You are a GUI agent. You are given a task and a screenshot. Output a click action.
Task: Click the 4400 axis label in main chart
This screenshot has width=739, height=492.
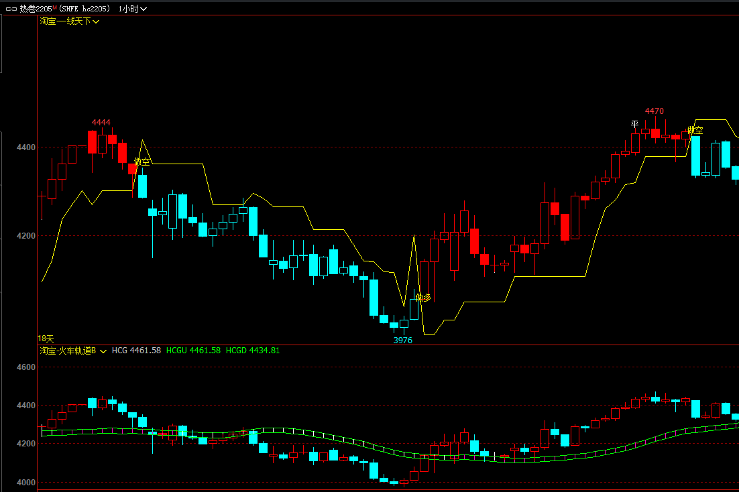[x=26, y=147]
